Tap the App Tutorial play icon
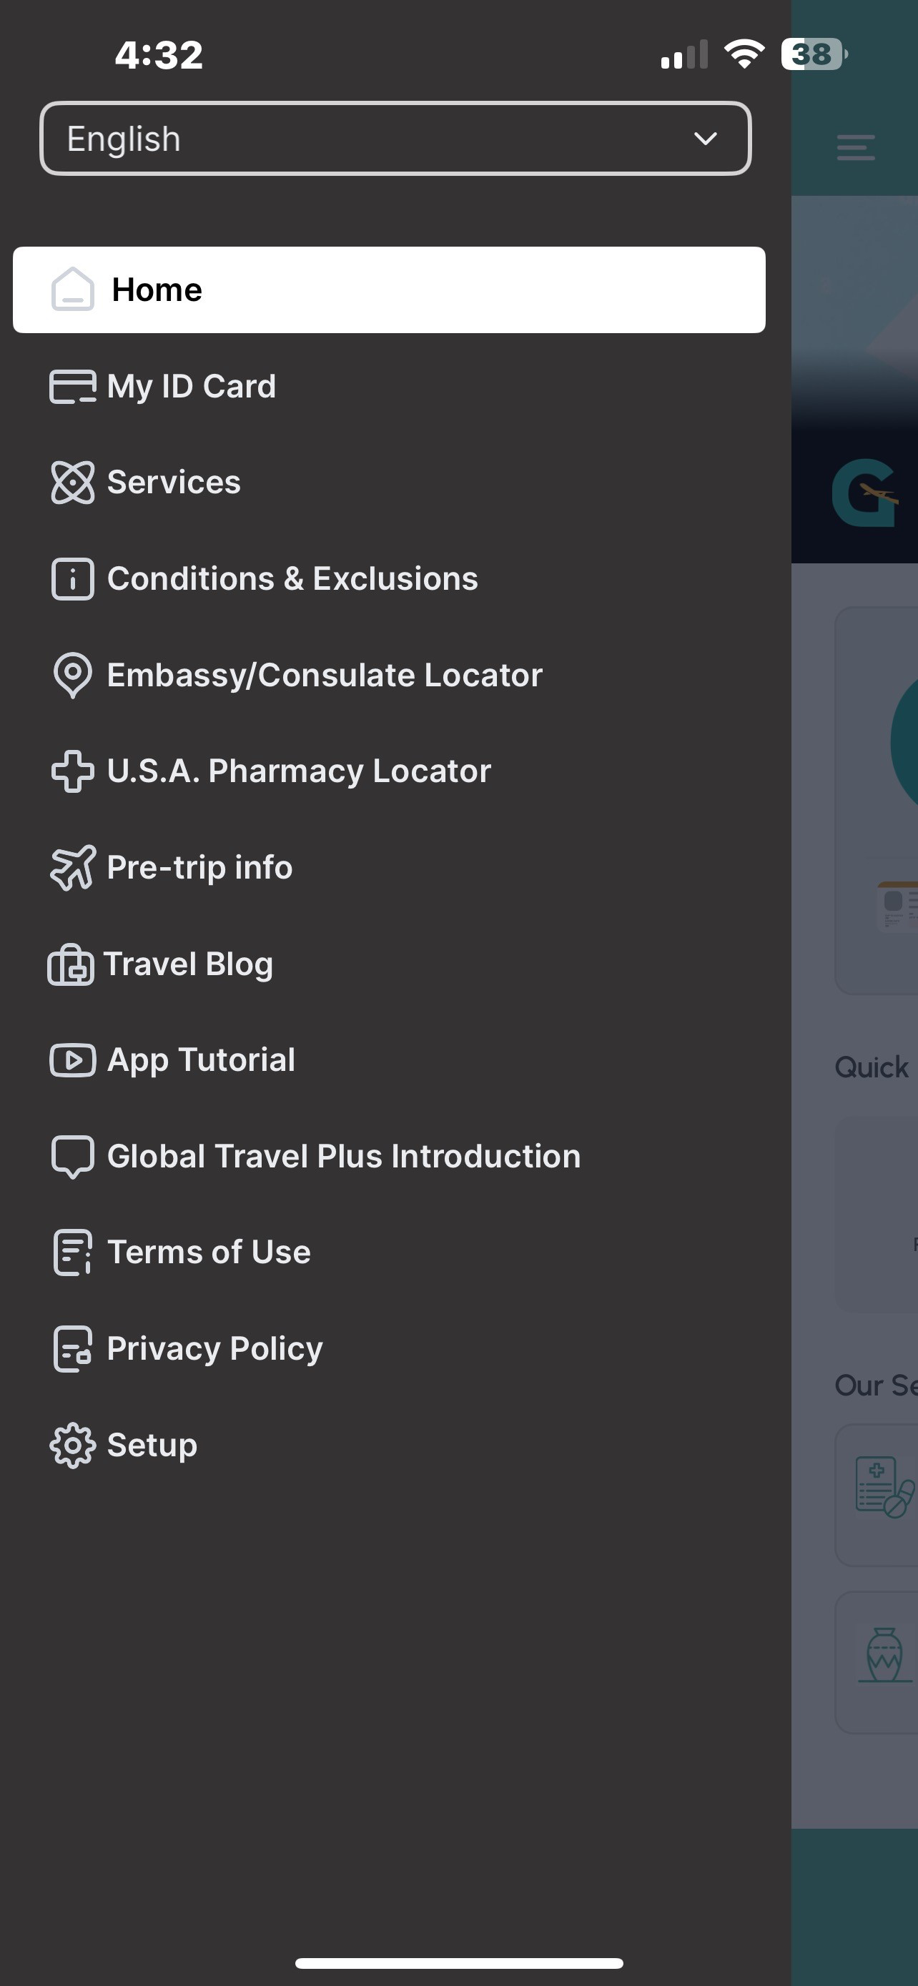 tap(72, 1060)
